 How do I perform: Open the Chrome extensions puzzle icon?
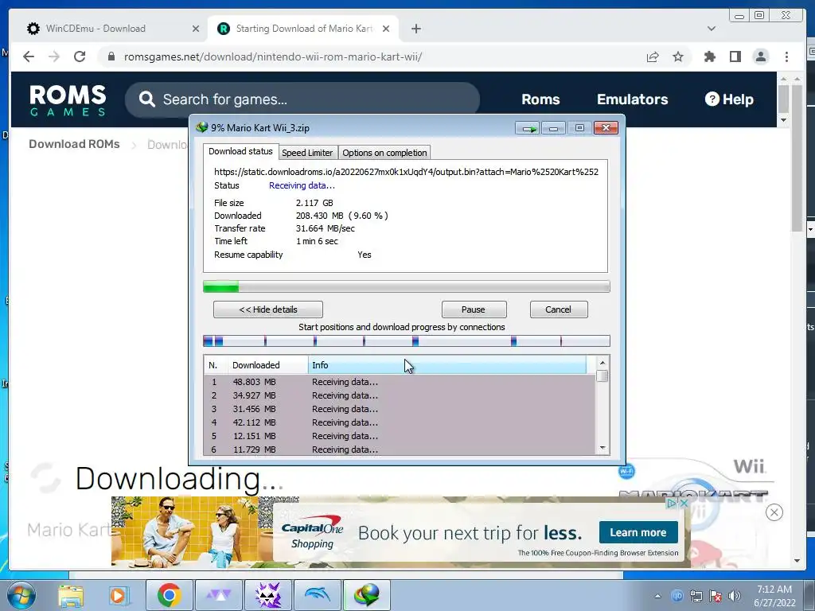click(x=709, y=56)
